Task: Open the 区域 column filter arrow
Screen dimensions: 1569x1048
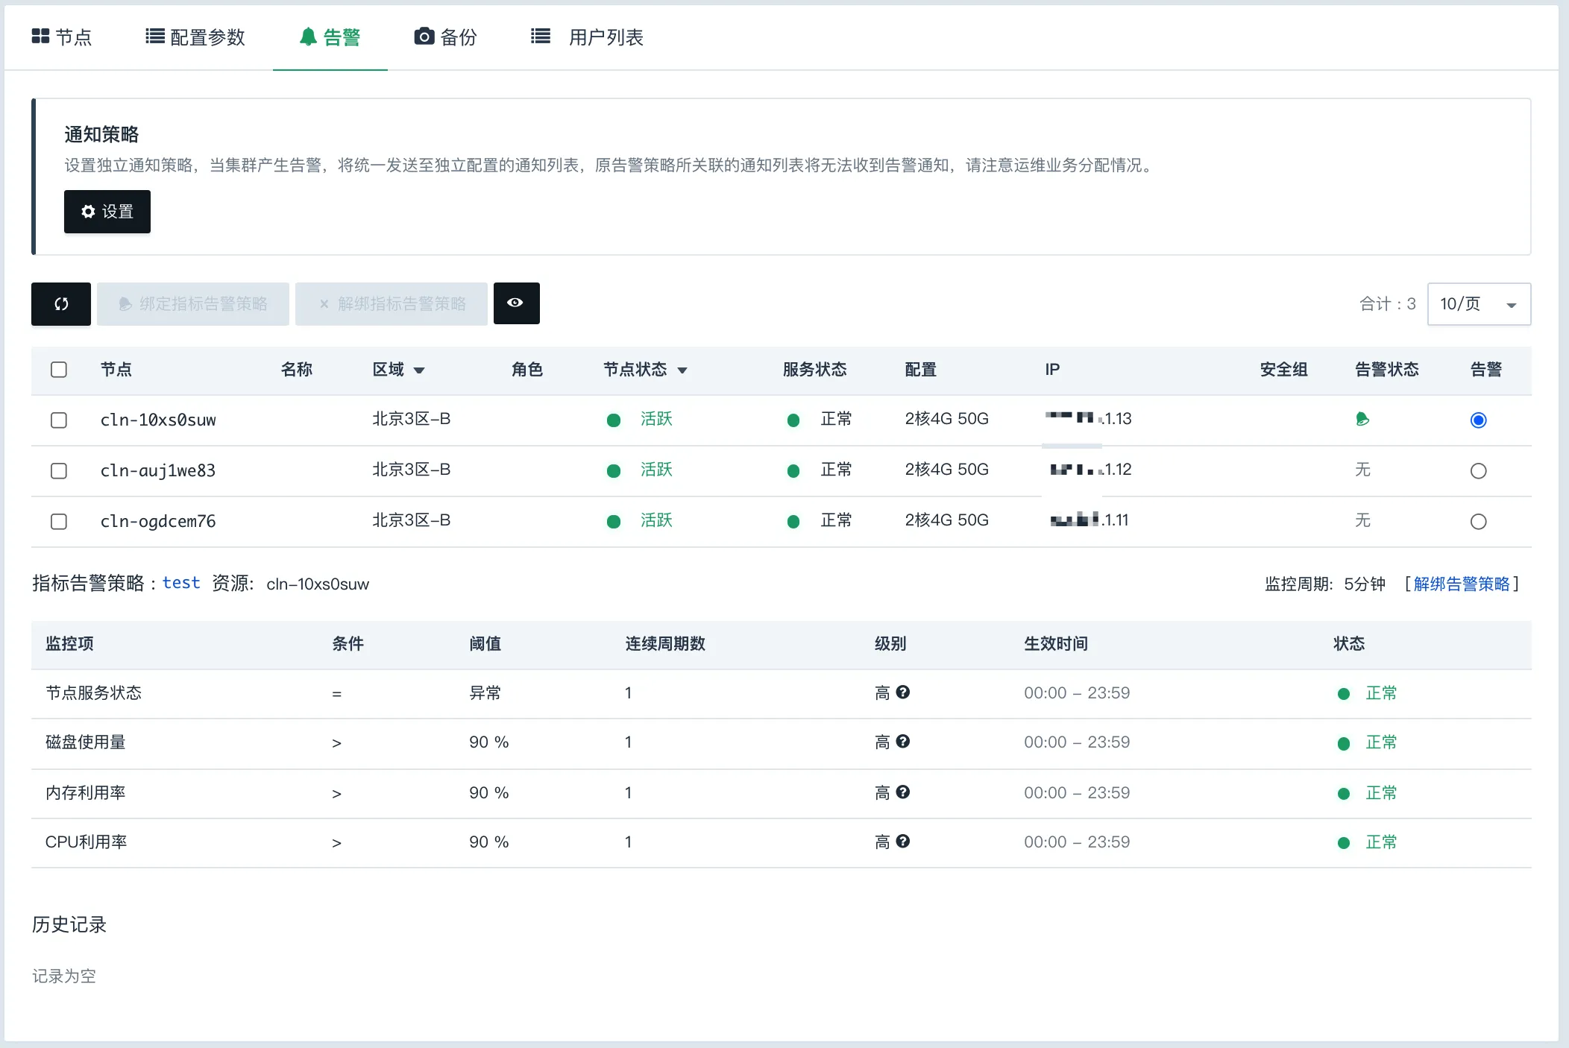Action: pos(419,370)
